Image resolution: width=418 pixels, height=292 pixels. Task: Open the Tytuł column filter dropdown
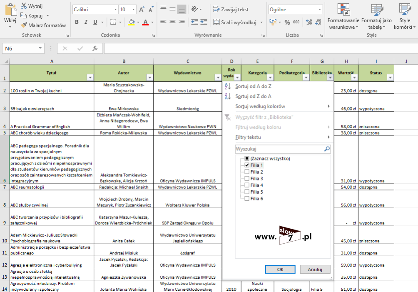pos(90,77)
